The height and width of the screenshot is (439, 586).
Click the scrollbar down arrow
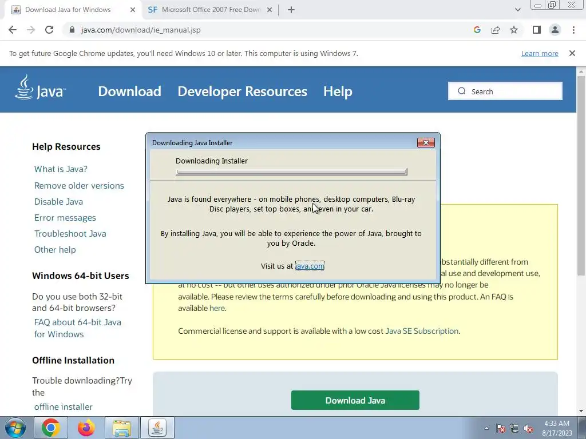coord(581,412)
